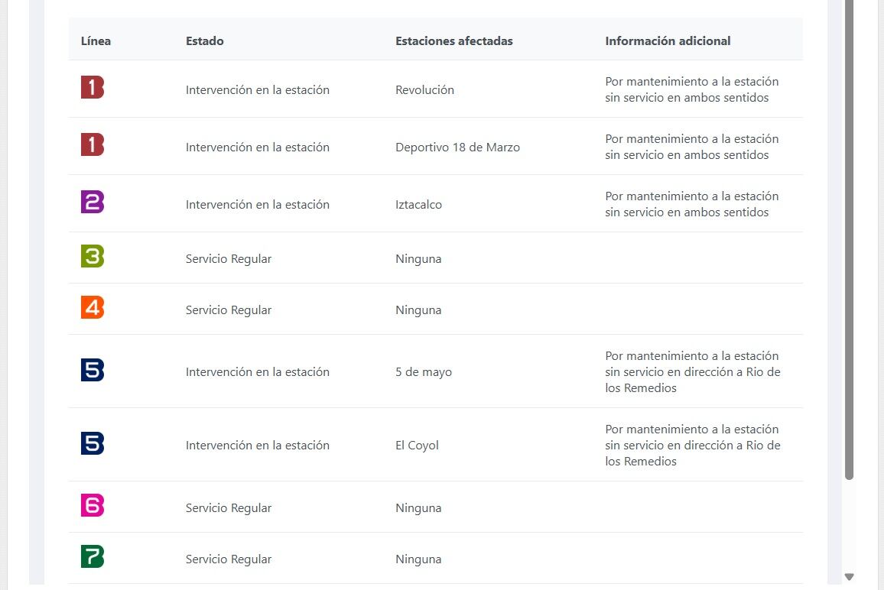Select the dark green Line 7 icon
Viewport: 884px width, 590px height.
click(93, 556)
